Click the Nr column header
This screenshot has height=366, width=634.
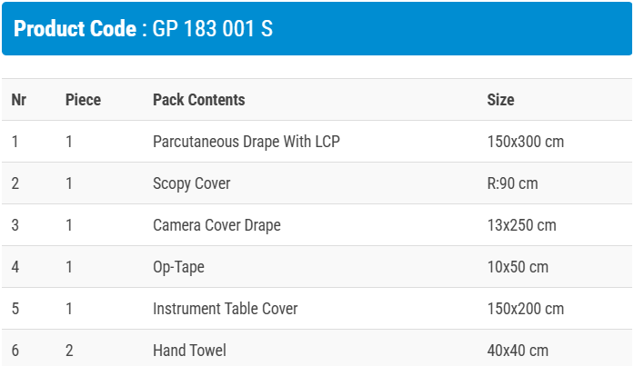click(18, 100)
